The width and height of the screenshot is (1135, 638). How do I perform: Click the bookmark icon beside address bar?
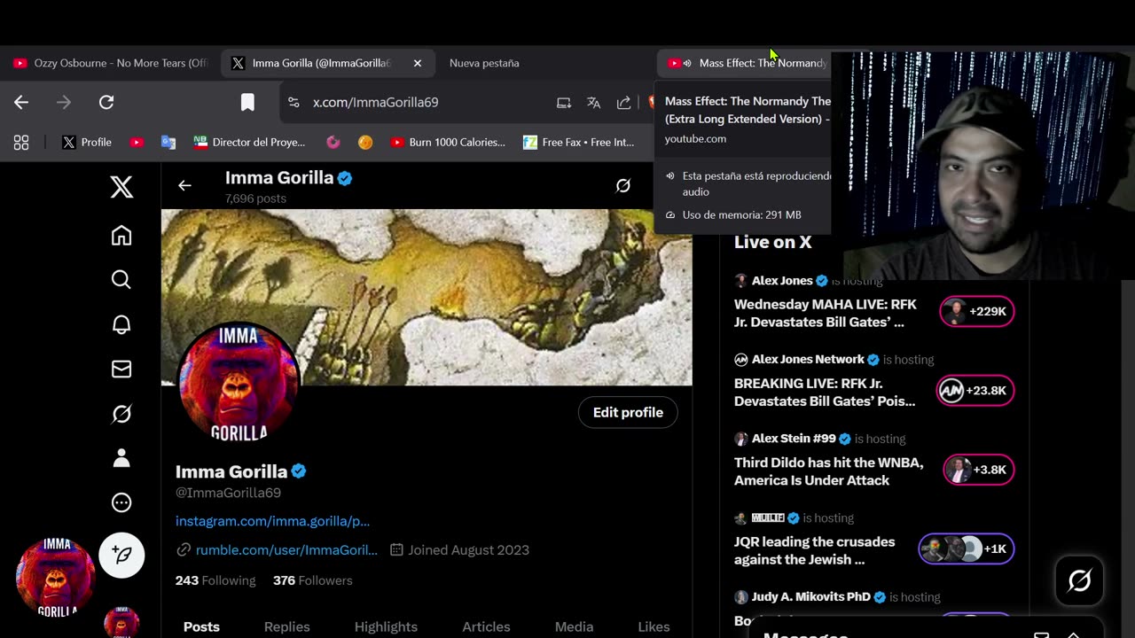[247, 102]
